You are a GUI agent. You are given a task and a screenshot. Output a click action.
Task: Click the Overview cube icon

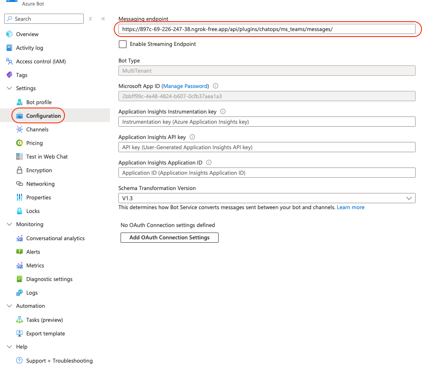9,34
